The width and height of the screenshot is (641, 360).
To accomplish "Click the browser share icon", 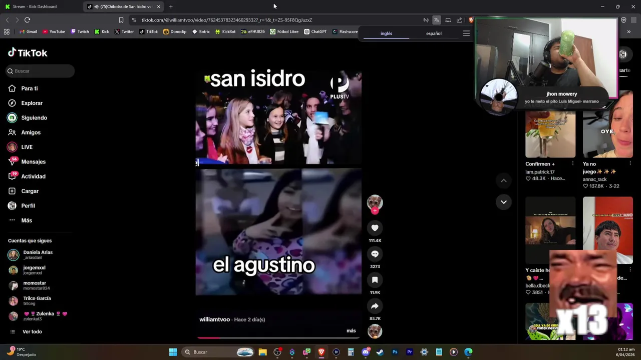I will point(459,20).
